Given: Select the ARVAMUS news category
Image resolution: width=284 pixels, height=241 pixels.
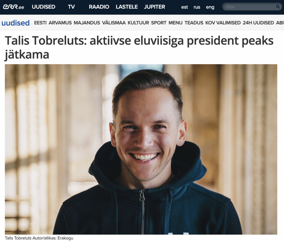Looking at the screenshot, I should pyautogui.click(x=60, y=23).
